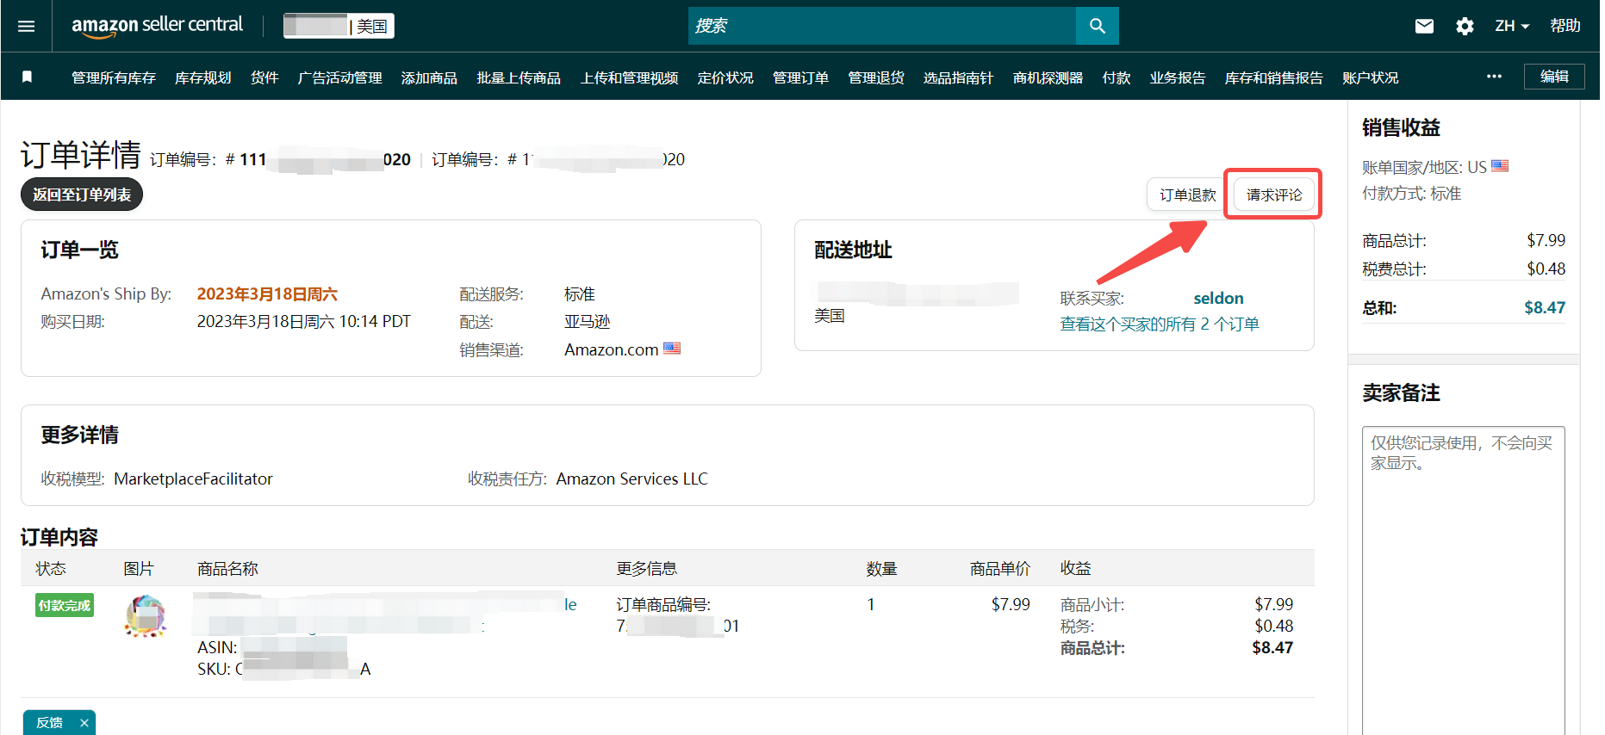
Task: Click the Amazon.com sales channel text
Action: click(x=611, y=349)
